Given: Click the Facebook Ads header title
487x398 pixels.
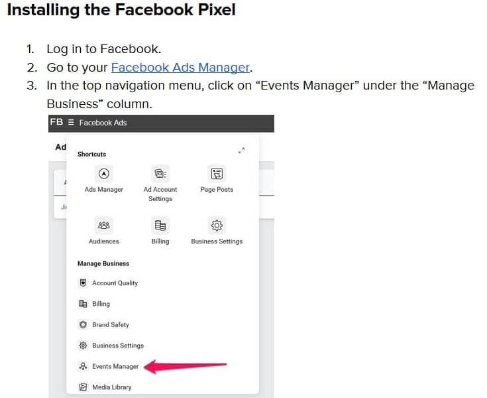Looking at the screenshot, I should [x=103, y=123].
